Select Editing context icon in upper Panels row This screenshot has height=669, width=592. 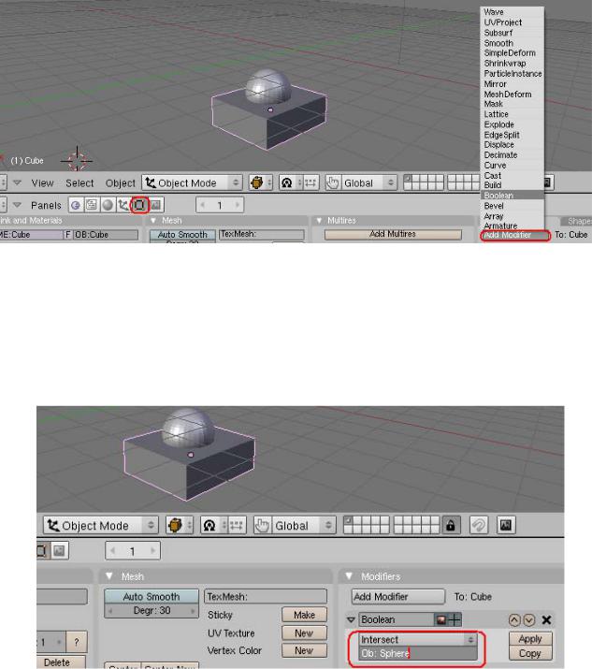tap(139, 205)
